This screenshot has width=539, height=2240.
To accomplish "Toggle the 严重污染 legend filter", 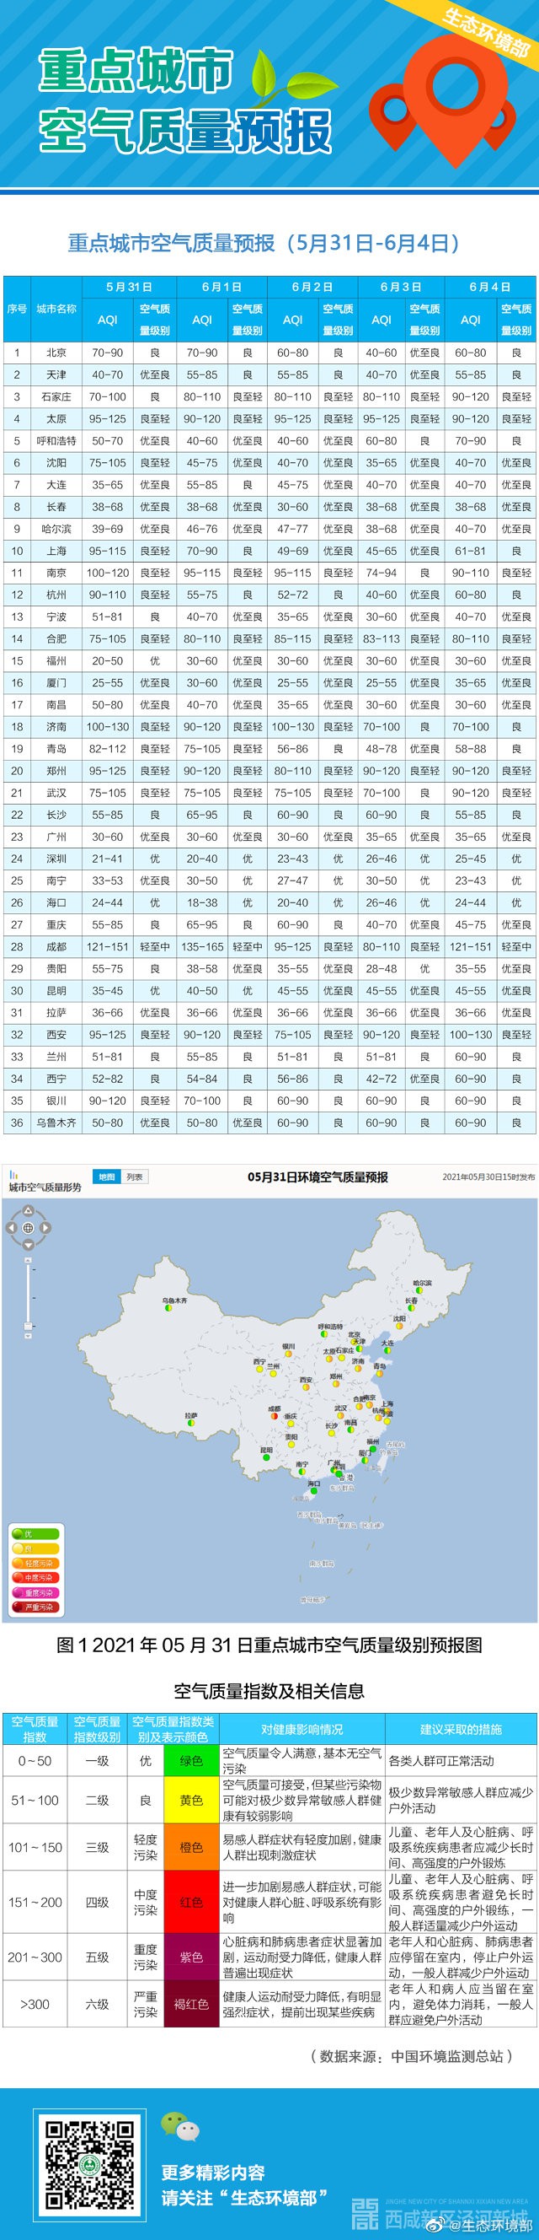I will coord(35,1607).
